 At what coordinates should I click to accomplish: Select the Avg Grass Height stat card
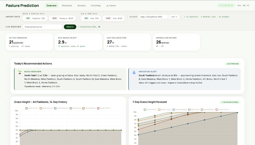click(x=78, y=42)
